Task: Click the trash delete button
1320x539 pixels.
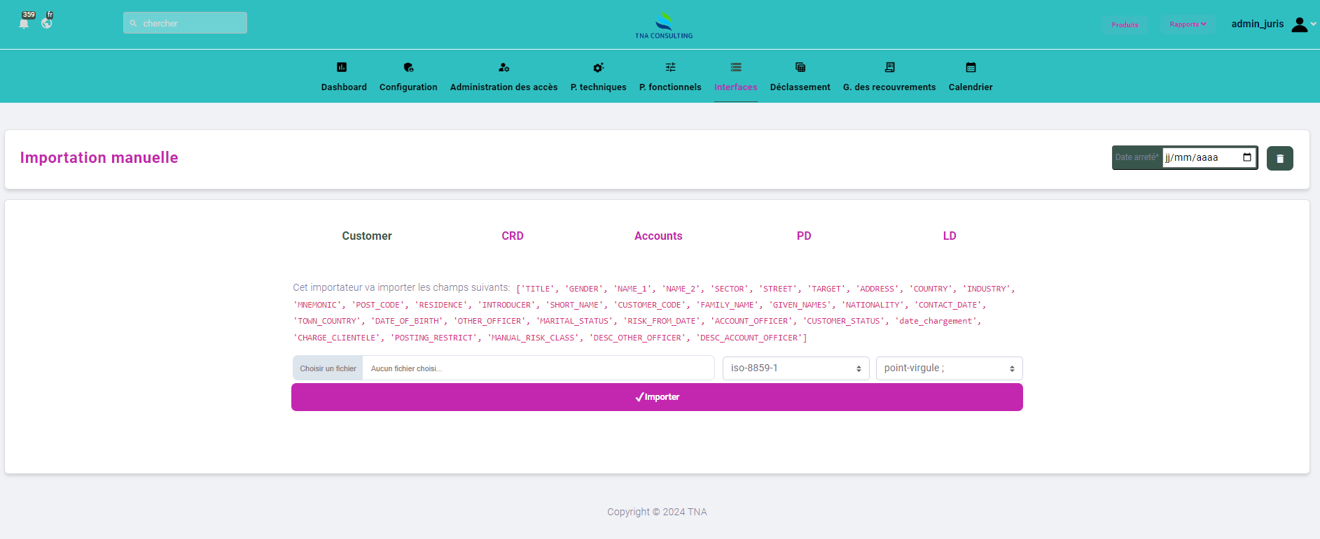Action: 1279,159
